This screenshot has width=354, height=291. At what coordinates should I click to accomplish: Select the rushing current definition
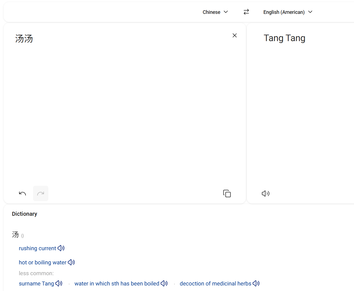[37, 248]
